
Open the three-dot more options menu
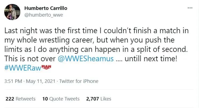[x=190, y=8]
